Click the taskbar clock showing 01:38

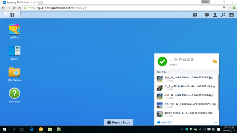tap(229, 129)
